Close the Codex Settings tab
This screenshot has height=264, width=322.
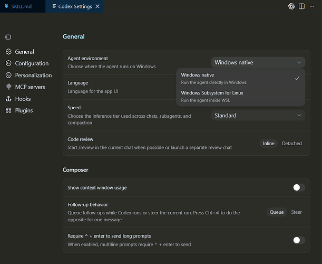97,6
